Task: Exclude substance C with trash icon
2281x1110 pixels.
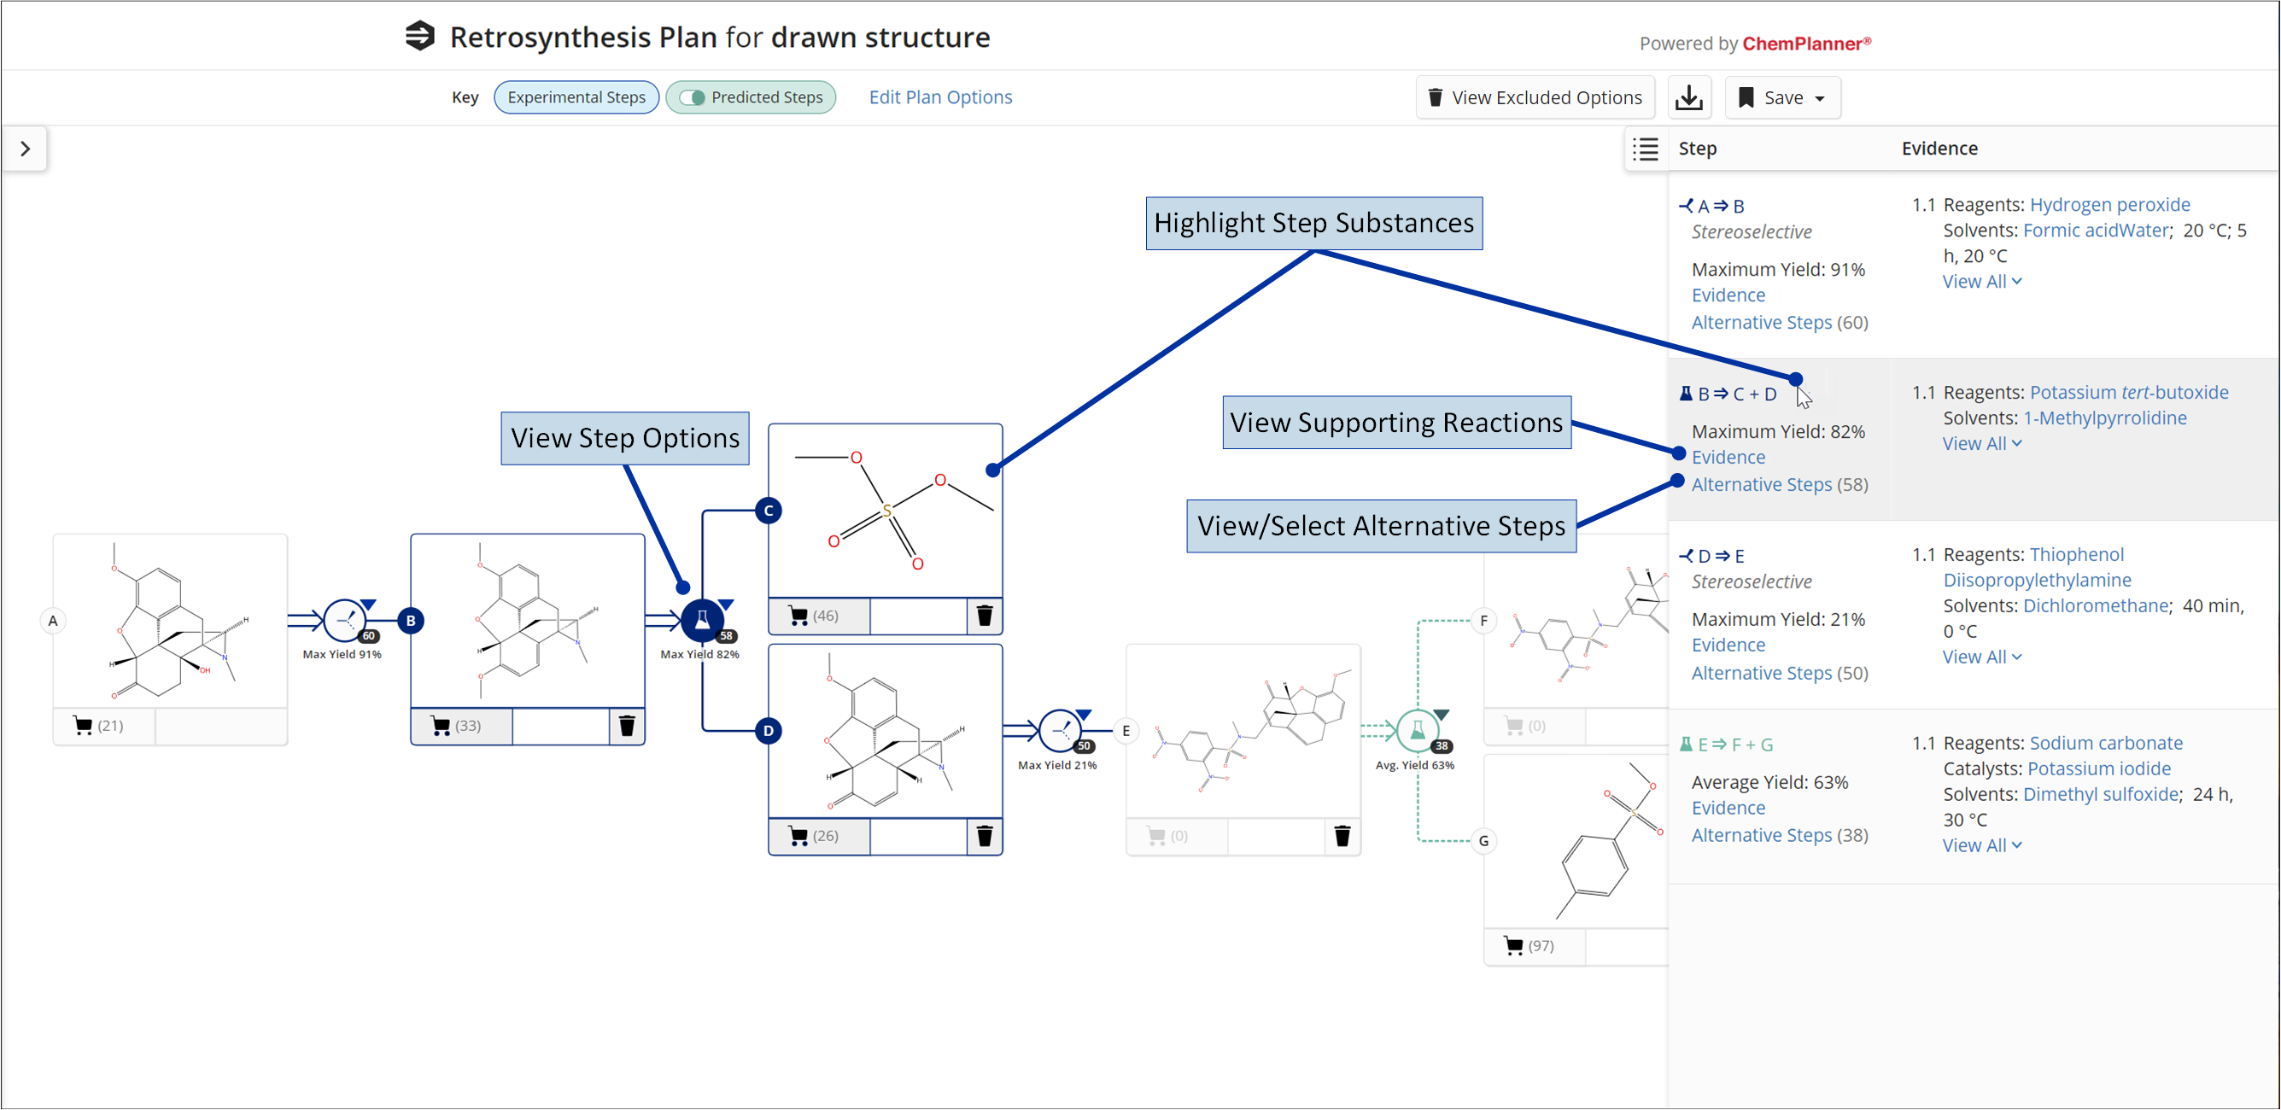Action: tap(985, 616)
